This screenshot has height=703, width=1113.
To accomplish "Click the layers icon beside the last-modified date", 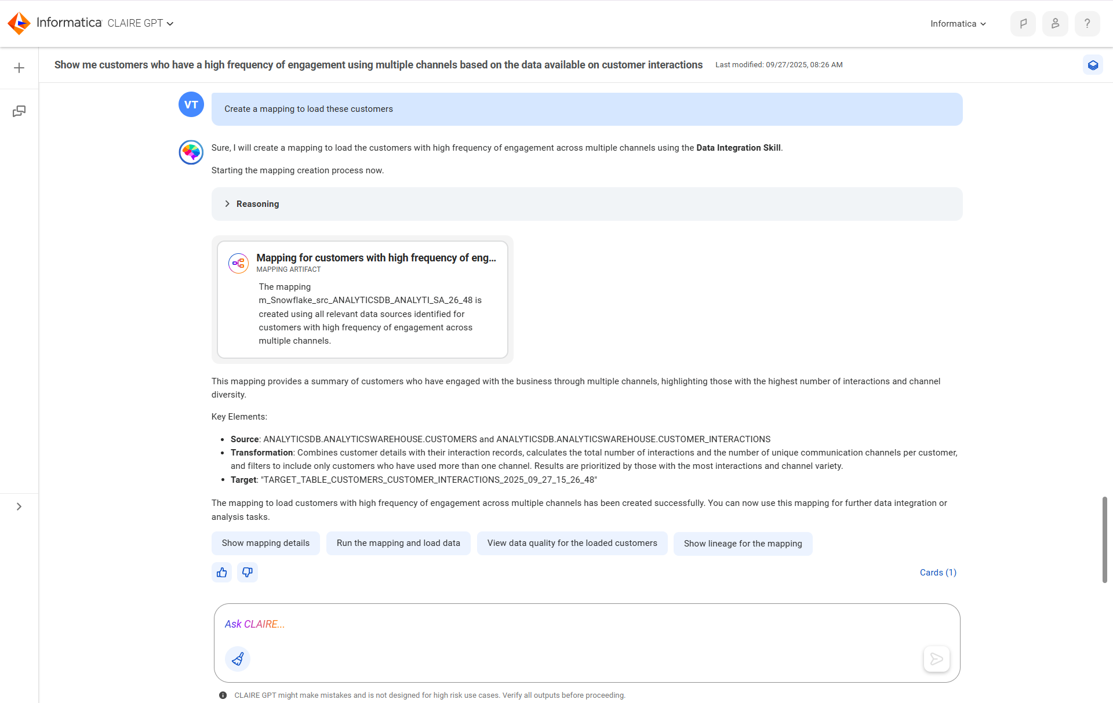I will coord(1093,65).
